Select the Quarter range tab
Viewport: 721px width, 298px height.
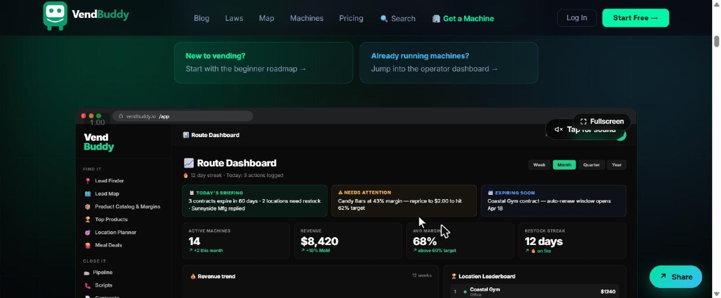coord(592,164)
